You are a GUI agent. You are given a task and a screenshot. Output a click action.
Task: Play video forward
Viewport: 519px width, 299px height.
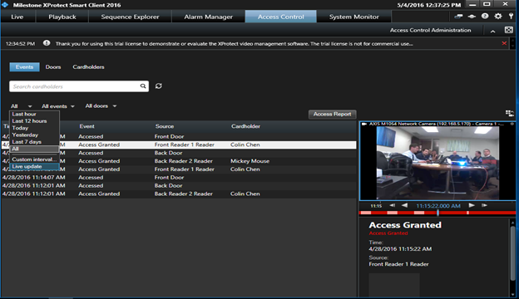[x=472, y=205]
